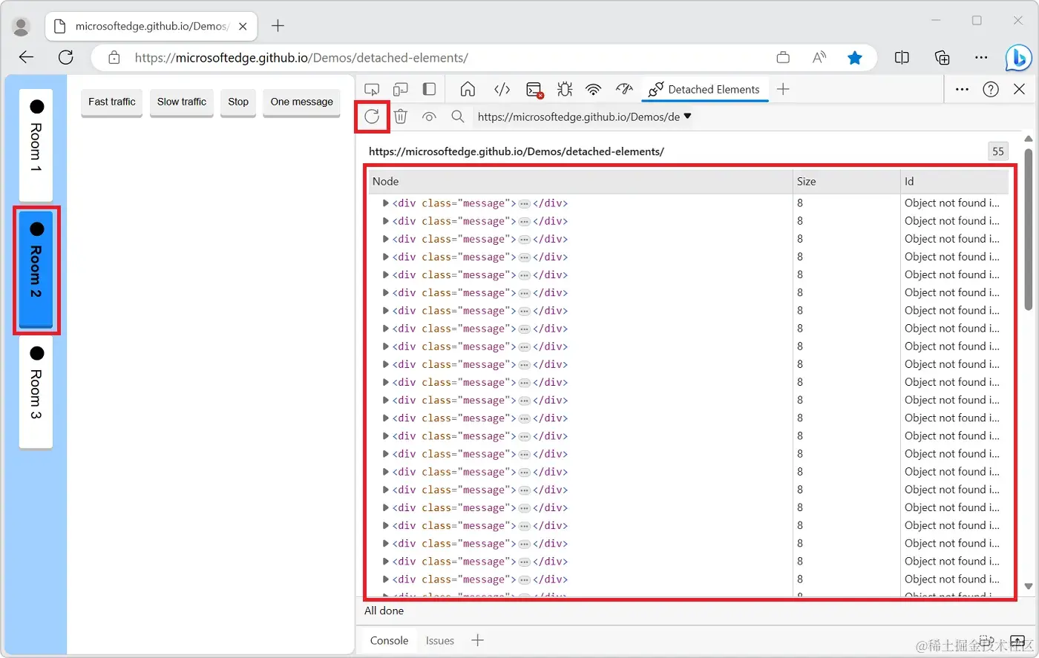Toggle device emulation in DevTools
Image resolution: width=1039 pixels, height=658 pixels.
click(401, 90)
